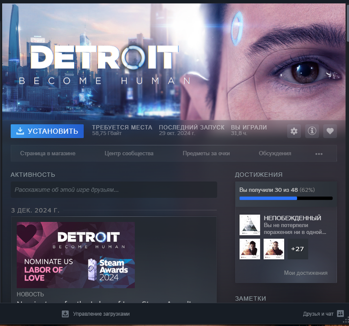Click the 3 ДЕК. 2024 Г. date header
Screen dimensions: 349x326
(35, 210)
